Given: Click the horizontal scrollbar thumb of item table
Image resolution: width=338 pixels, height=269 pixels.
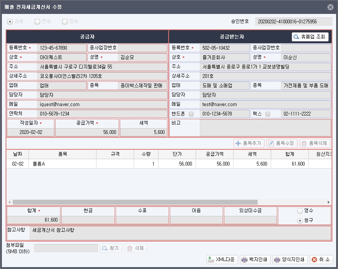Looking at the screenshot, I should click(x=135, y=202).
